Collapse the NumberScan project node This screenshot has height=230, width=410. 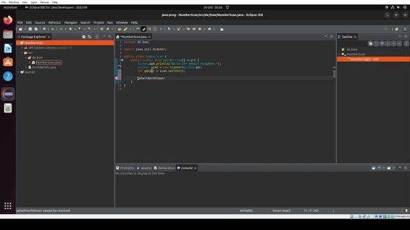[x=19, y=43]
